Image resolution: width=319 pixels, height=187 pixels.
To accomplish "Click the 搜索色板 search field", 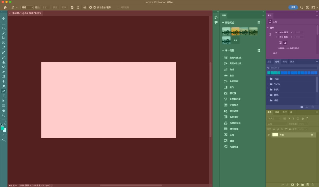I will (292, 68).
